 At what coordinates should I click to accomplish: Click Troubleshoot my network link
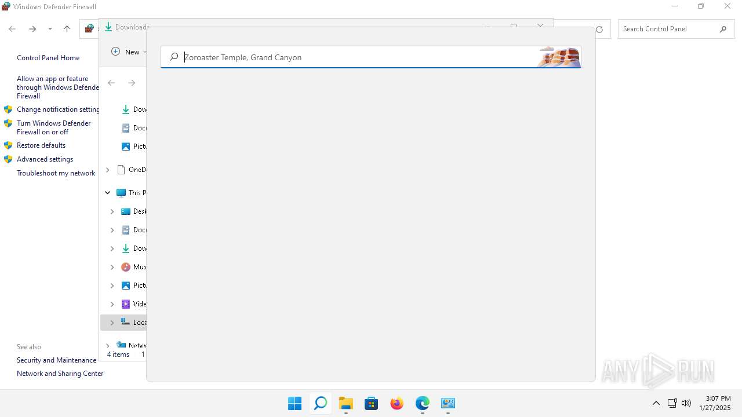[56, 173]
